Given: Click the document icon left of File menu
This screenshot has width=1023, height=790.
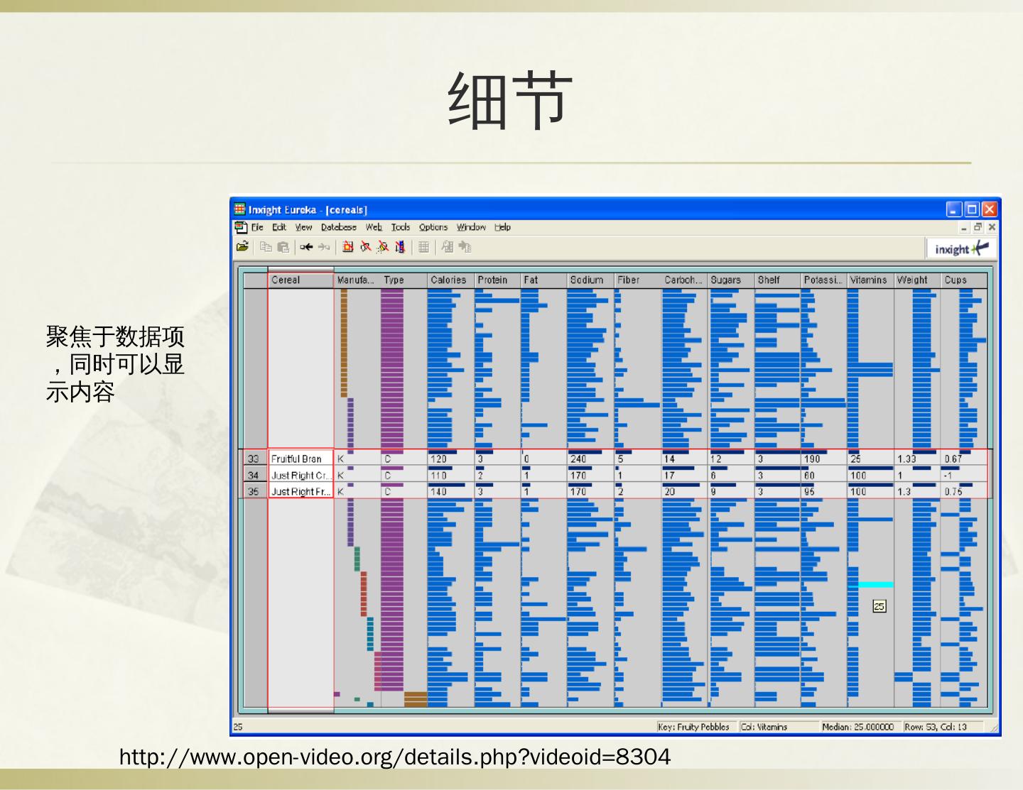Looking at the screenshot, I should (x=242, y=227).
